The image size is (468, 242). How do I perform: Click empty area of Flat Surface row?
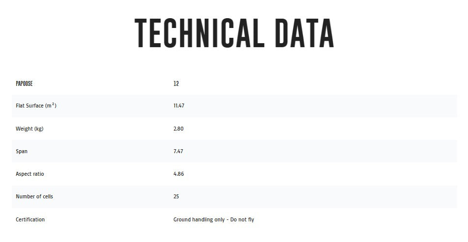319,106
